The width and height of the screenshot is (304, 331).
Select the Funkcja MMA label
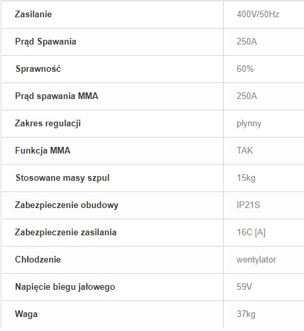point(42,151)
